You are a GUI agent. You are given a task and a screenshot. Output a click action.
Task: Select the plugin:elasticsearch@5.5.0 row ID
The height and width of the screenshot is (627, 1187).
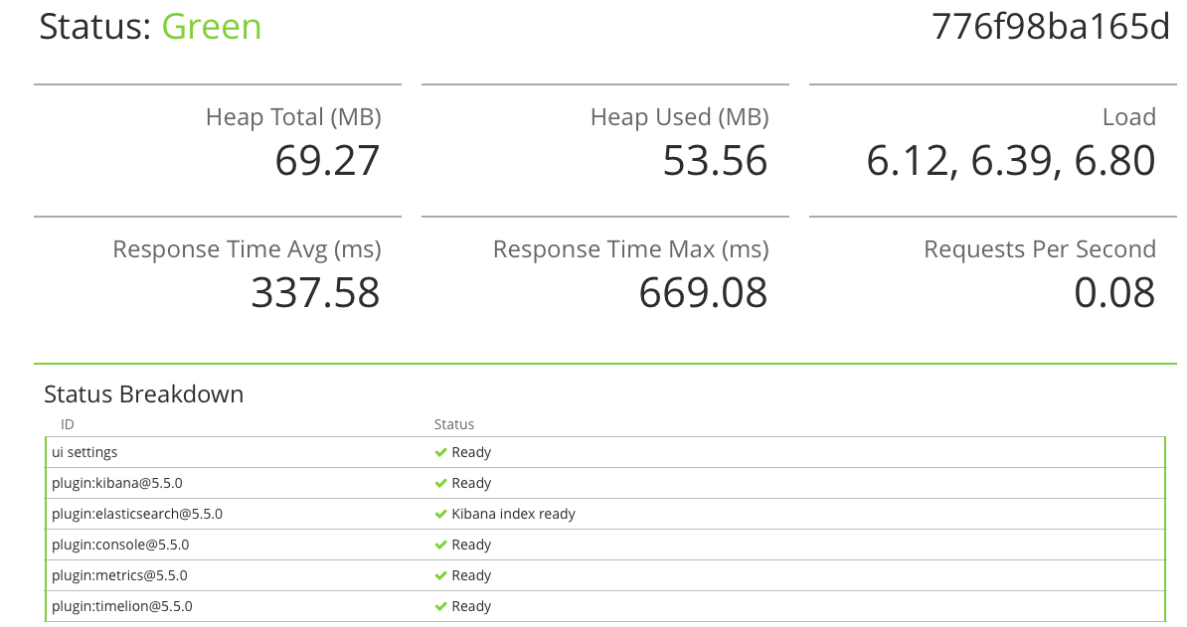click(137, 515)
